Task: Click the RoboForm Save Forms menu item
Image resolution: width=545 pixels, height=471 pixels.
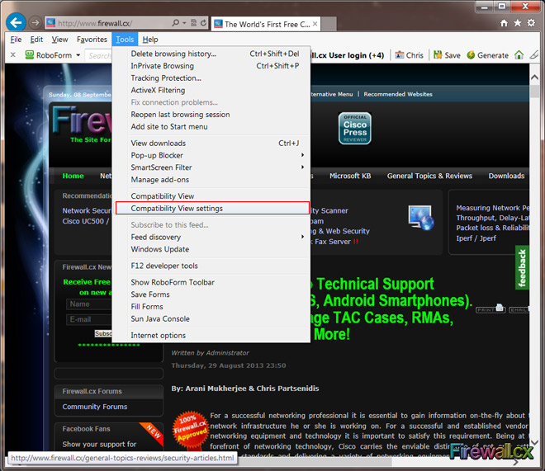Action: click(212, 294)
